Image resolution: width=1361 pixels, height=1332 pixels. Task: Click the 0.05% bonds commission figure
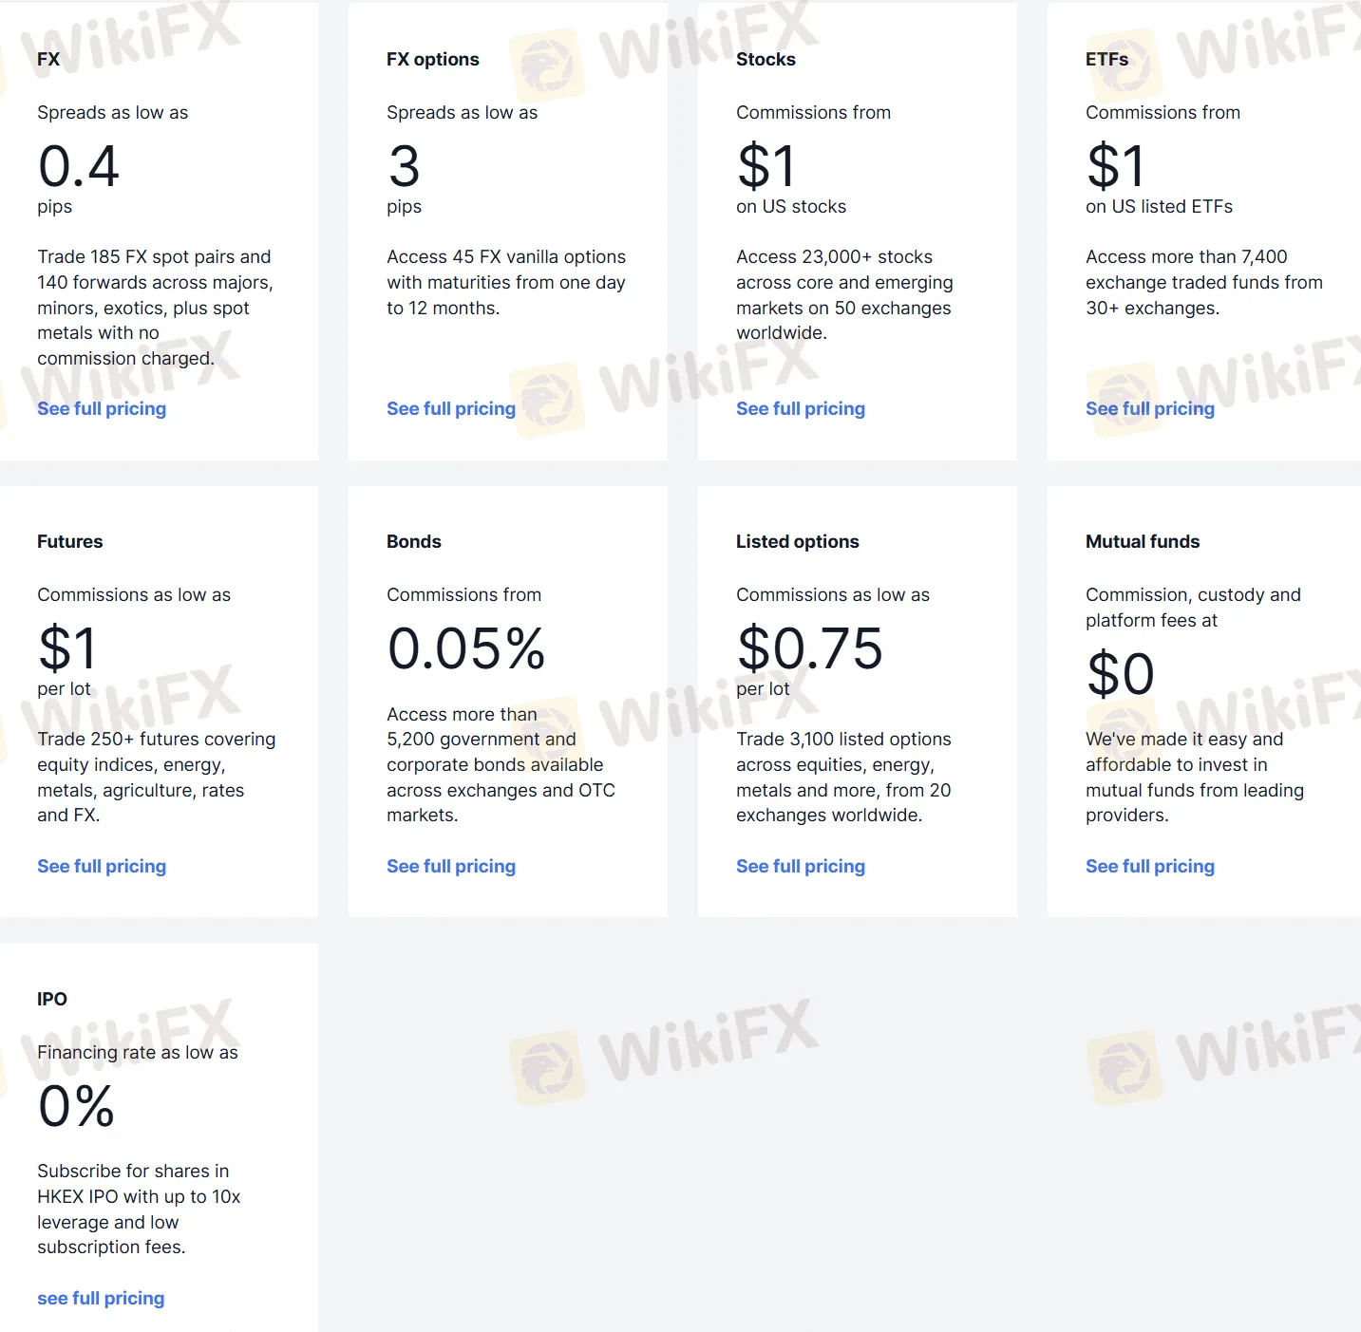(466, 648)
